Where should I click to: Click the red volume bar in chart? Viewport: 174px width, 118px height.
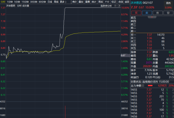point(65,112)
